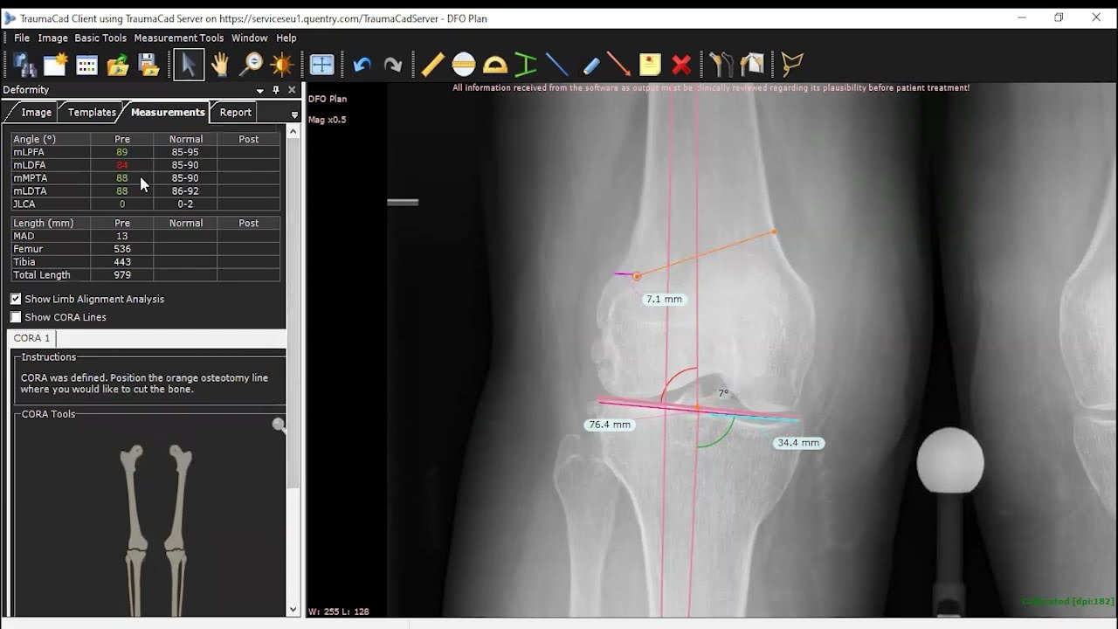Screen dimensions: 1118x629
Task: Click the magnifier in CORA Tools
Action: (279, 425)
